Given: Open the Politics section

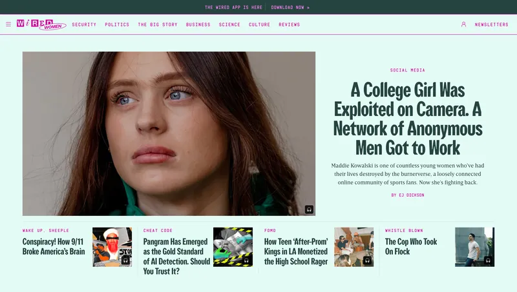Looking at the screenshot, I should pos(117,24).
